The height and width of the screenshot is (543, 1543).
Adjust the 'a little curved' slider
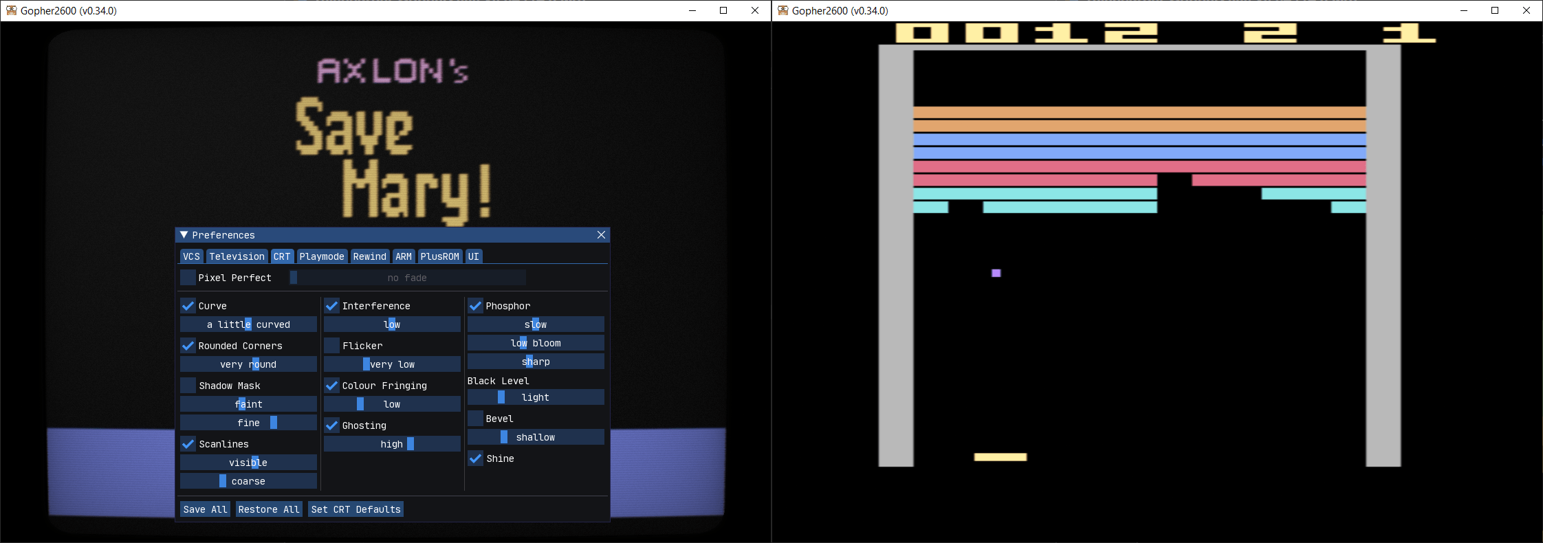[248, 324]
